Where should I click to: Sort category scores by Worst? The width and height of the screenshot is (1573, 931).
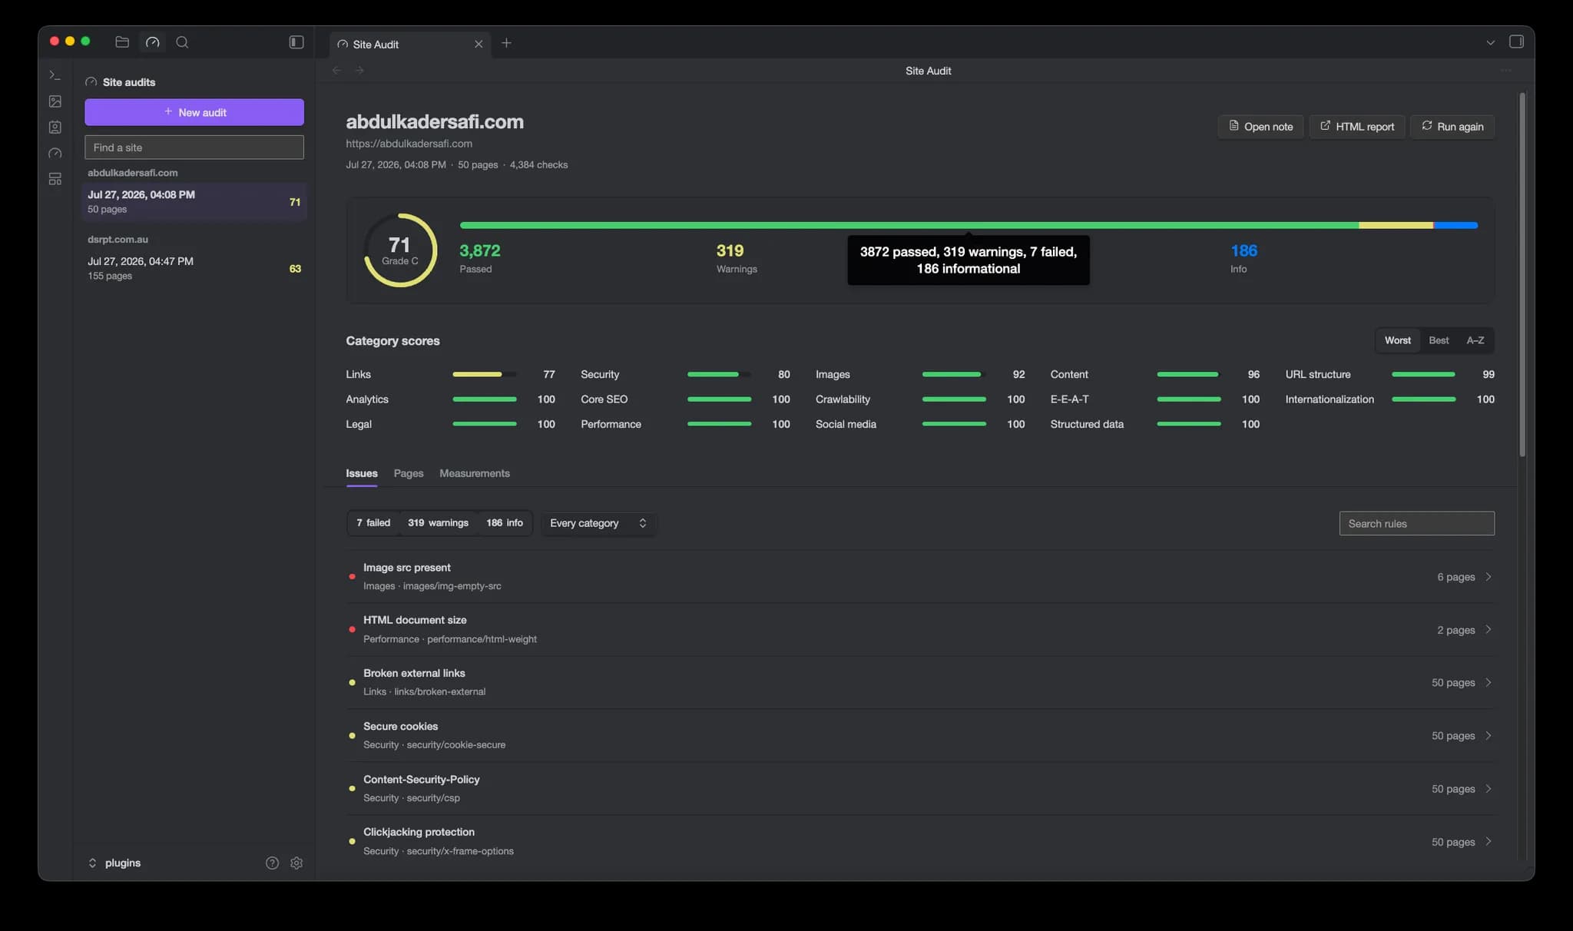tap(1397, 340)
